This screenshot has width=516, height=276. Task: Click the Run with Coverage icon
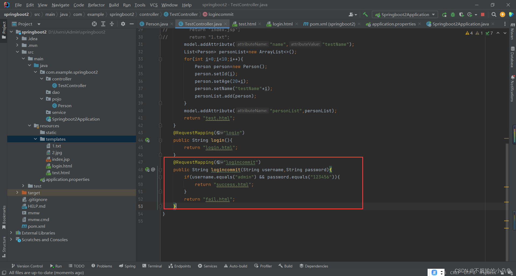tap(461, 14)
